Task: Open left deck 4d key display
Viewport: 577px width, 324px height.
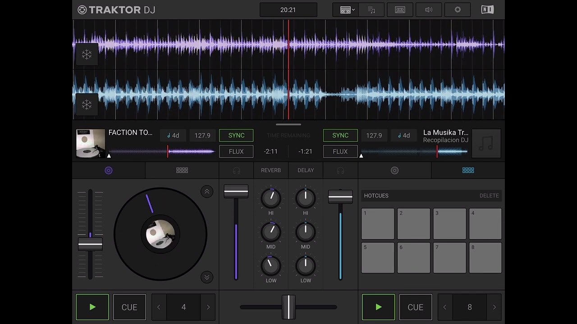Action: tap(173, 135)
